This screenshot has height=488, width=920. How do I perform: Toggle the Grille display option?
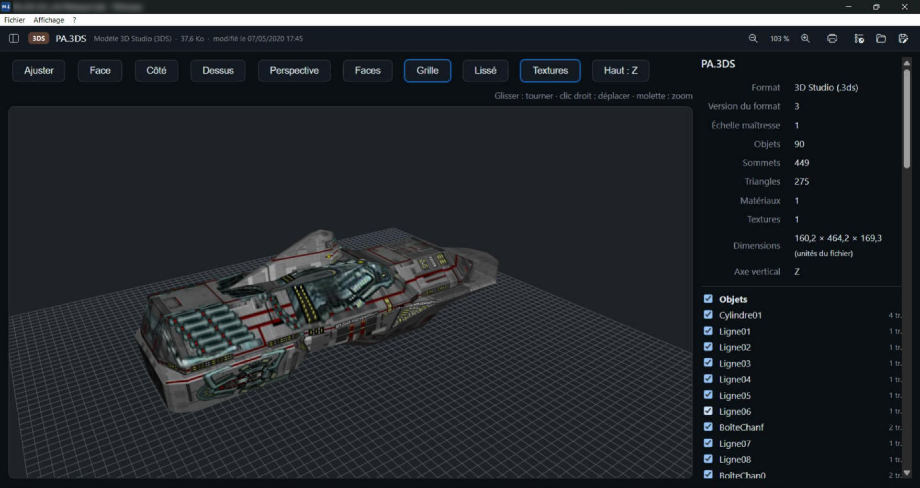[x=427, y=70]
